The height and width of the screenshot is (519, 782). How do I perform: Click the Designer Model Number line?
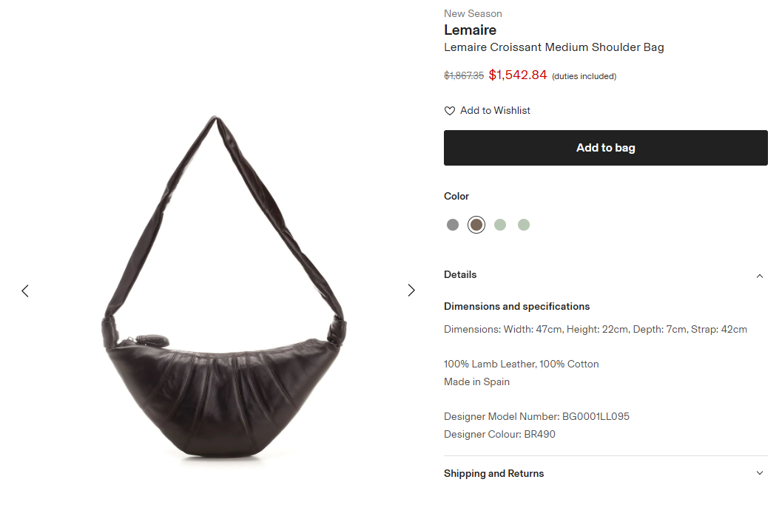(536, 416)
